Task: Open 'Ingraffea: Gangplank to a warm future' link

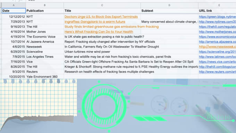Action: 95,22
